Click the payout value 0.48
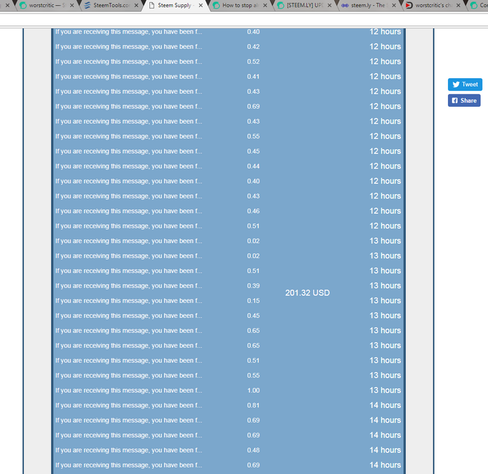This screenshot has height=474, width=488. (254, 450)
